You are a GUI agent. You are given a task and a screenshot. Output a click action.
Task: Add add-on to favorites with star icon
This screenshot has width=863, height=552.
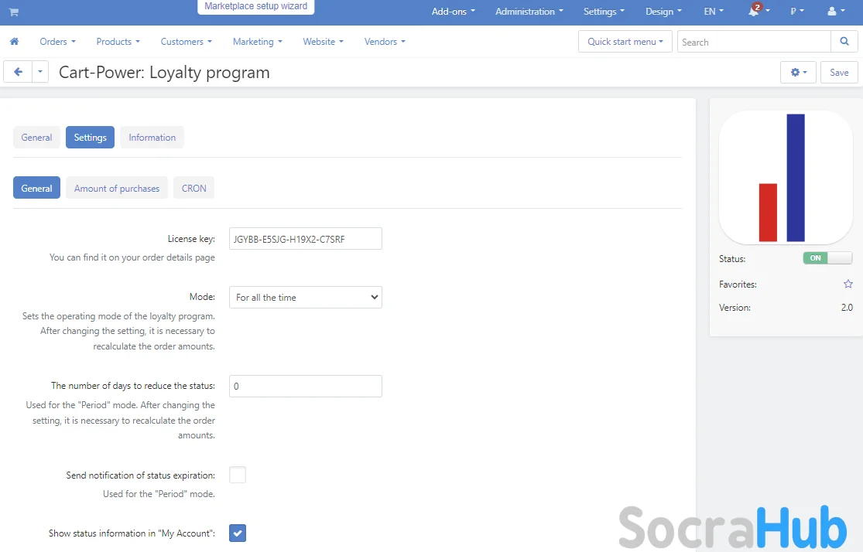tap(848, 285)
